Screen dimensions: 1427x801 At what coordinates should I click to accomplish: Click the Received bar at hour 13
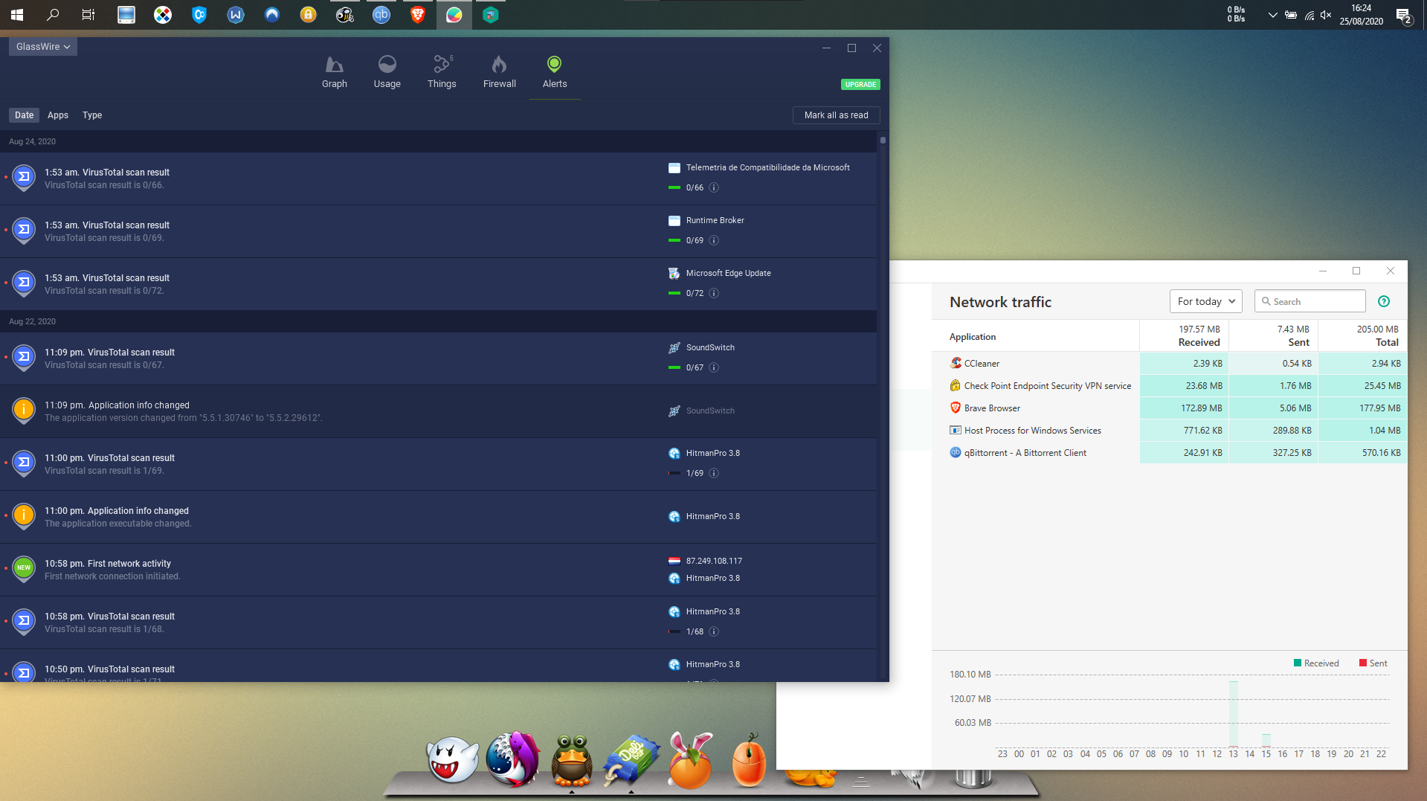coord(1234,714)
